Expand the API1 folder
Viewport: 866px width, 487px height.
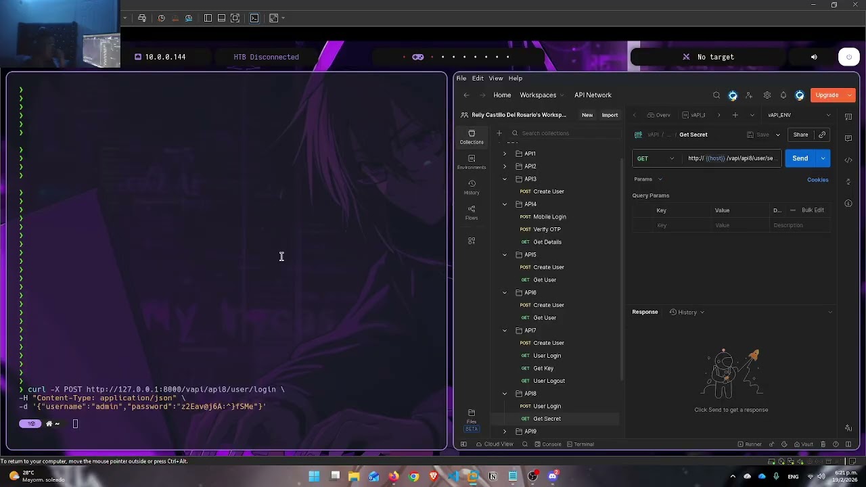pos(505,154)
